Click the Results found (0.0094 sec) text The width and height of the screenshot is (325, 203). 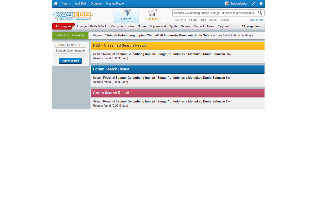click(x=110, y=58)
